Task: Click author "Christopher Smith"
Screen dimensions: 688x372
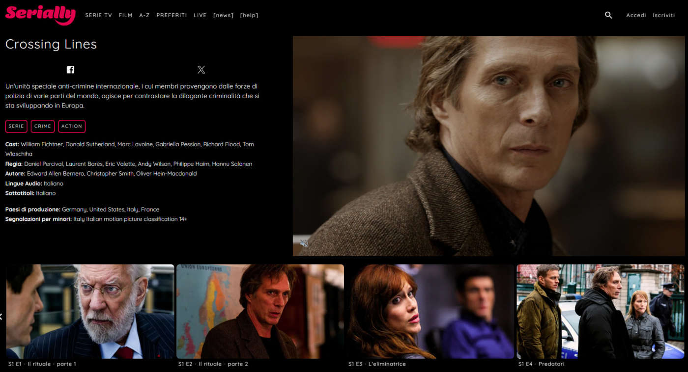Action: coord(110,174)
